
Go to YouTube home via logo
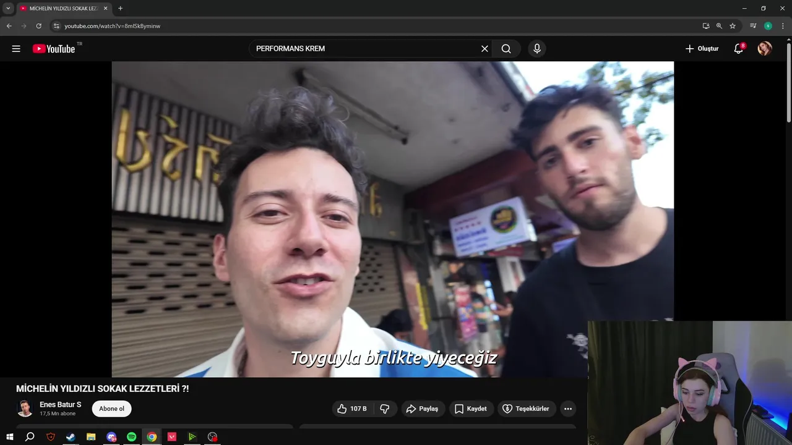coord(54,49)
